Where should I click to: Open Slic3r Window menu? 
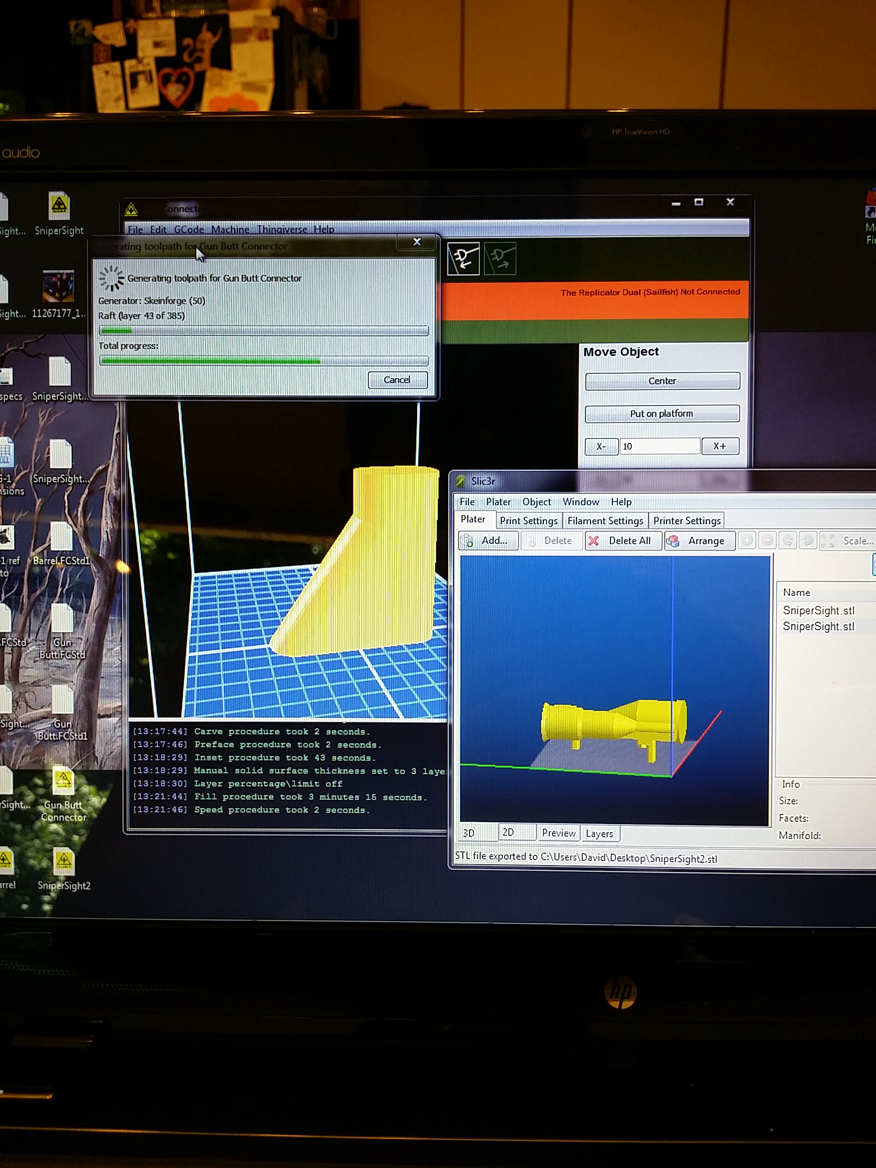[581, 501]
